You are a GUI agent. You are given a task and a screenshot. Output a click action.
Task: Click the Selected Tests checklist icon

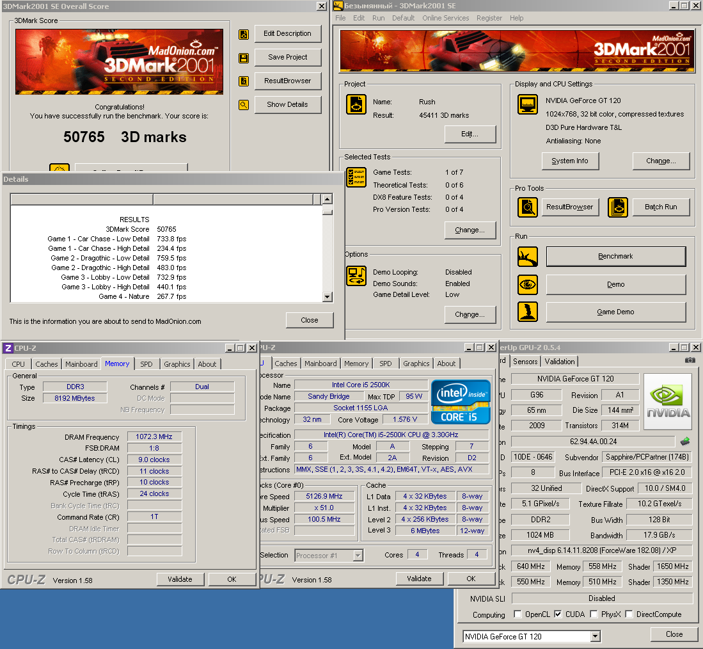(356, 177)
